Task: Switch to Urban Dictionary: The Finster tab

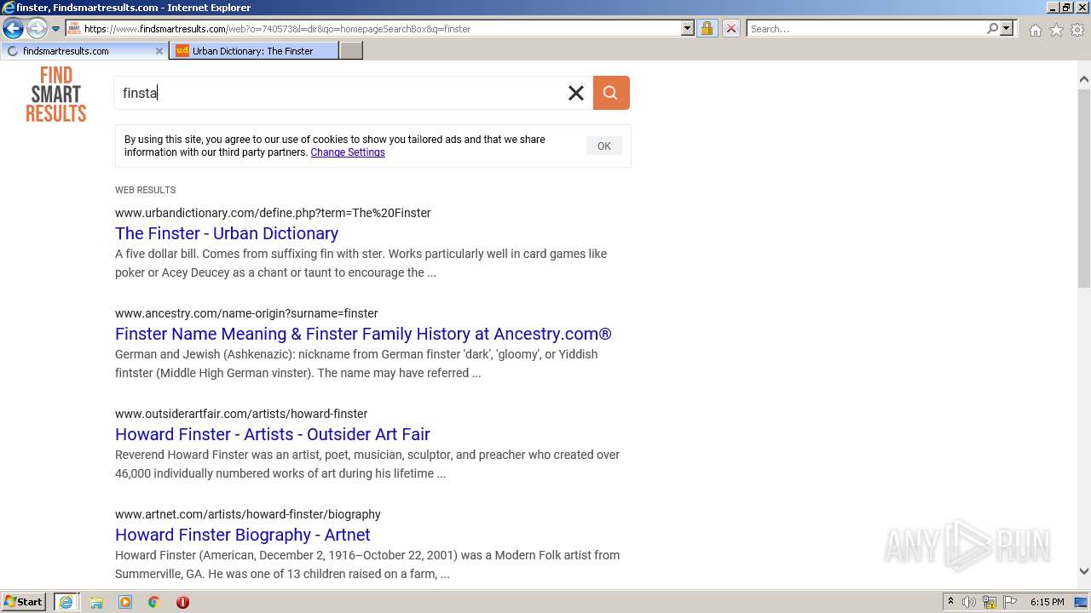Action: (x=255, y=51)
